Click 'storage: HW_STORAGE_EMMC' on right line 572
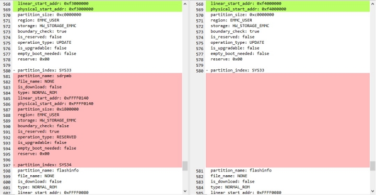 point(240,26)
